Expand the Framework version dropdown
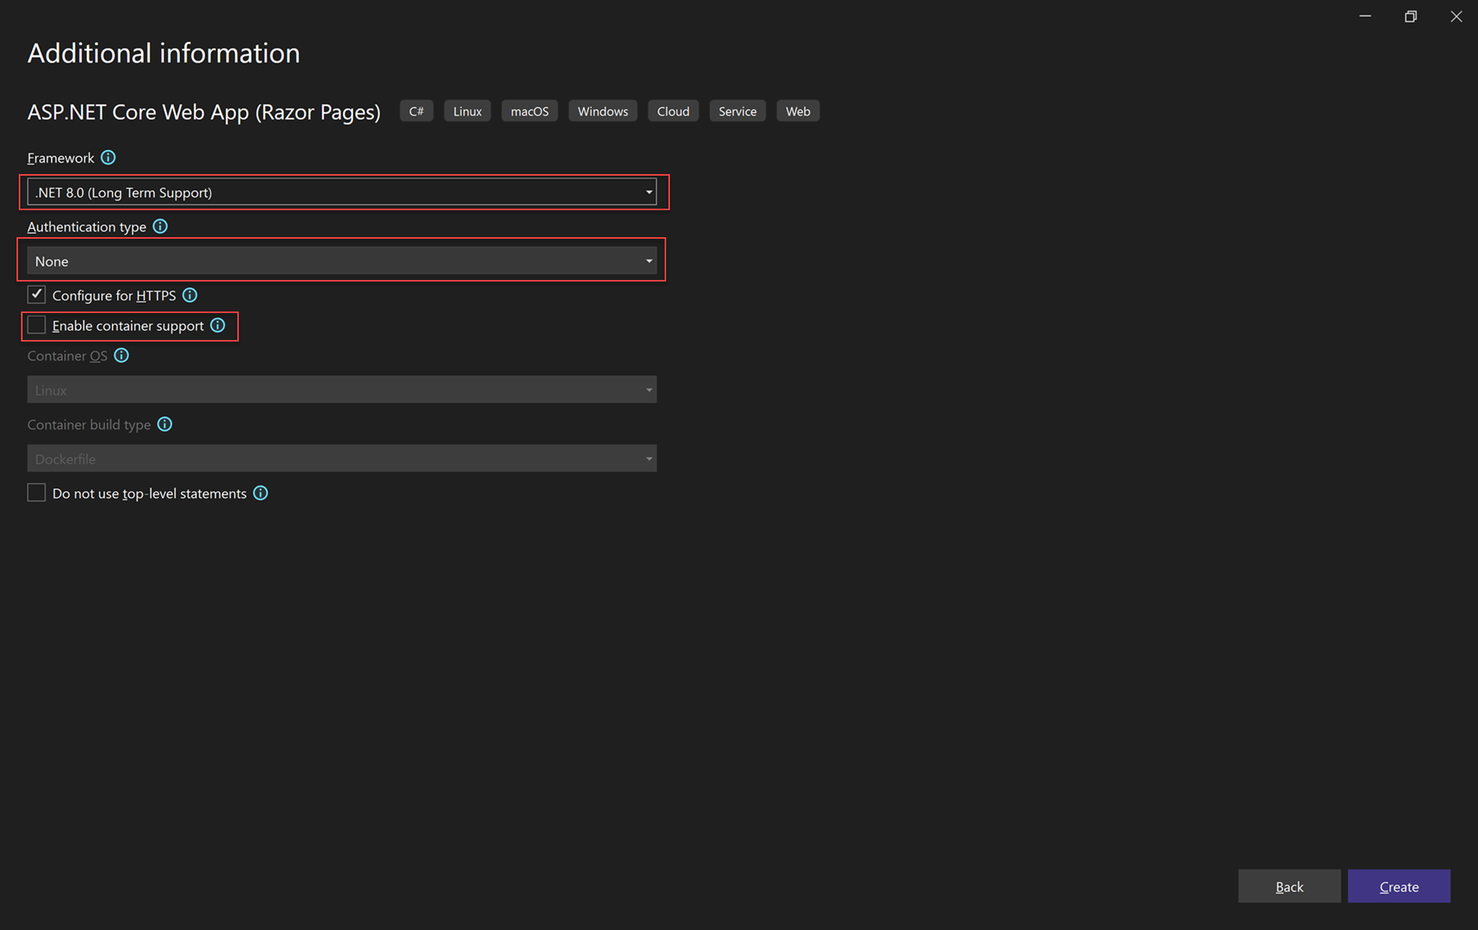 pos(650,192)
